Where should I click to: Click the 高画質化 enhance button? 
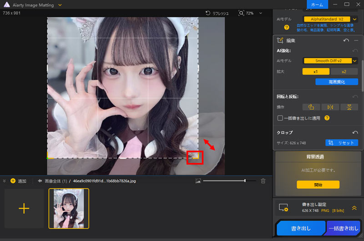tap(337, 82)
